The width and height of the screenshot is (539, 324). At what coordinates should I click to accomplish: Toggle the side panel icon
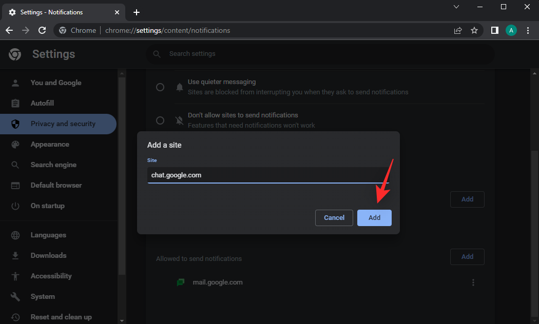494,31
